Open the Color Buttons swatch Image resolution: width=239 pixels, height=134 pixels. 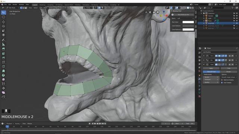point(188,26)
